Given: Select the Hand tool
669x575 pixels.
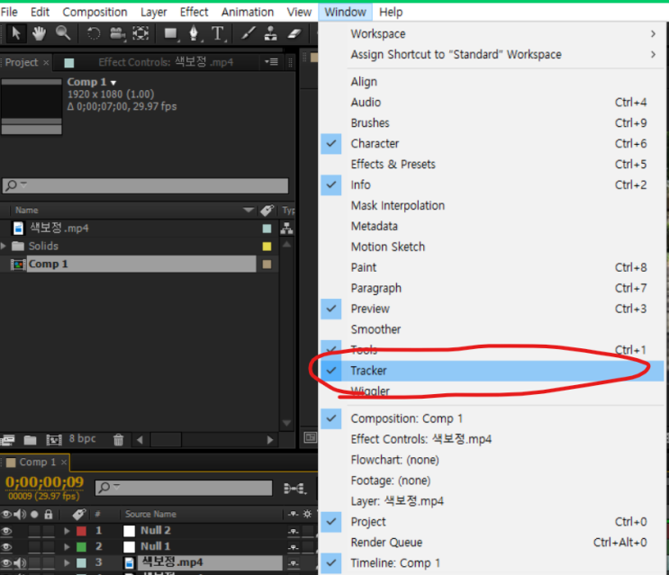Looking at the screenshot, I should (x=40, y=33).
